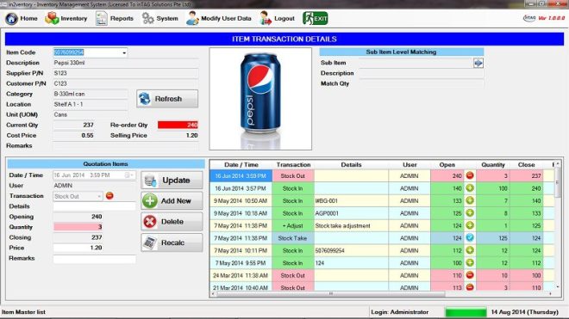This screenshot has width=569, height=319.
Task: Click the Delete red cross button
Action: pyautogui.click(x=172, y=222)
